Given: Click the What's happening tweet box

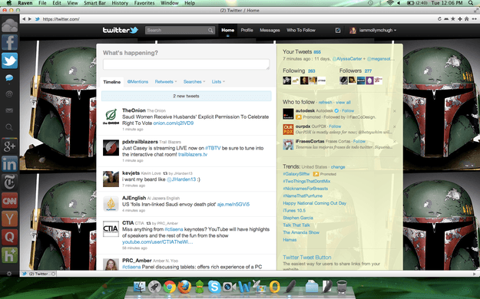Looking at the screenshot, I should coord(186,64).
